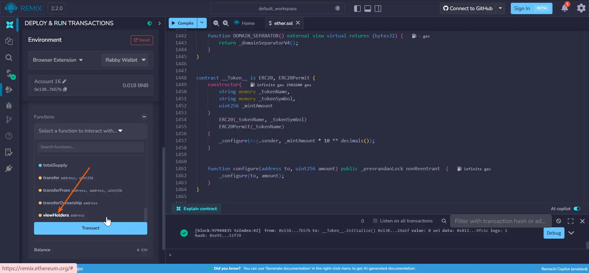Image resolution: width=589 pixels, height=273 pixels.
Task: Toggle the right side panel layout icon
Action: point(378,9)
